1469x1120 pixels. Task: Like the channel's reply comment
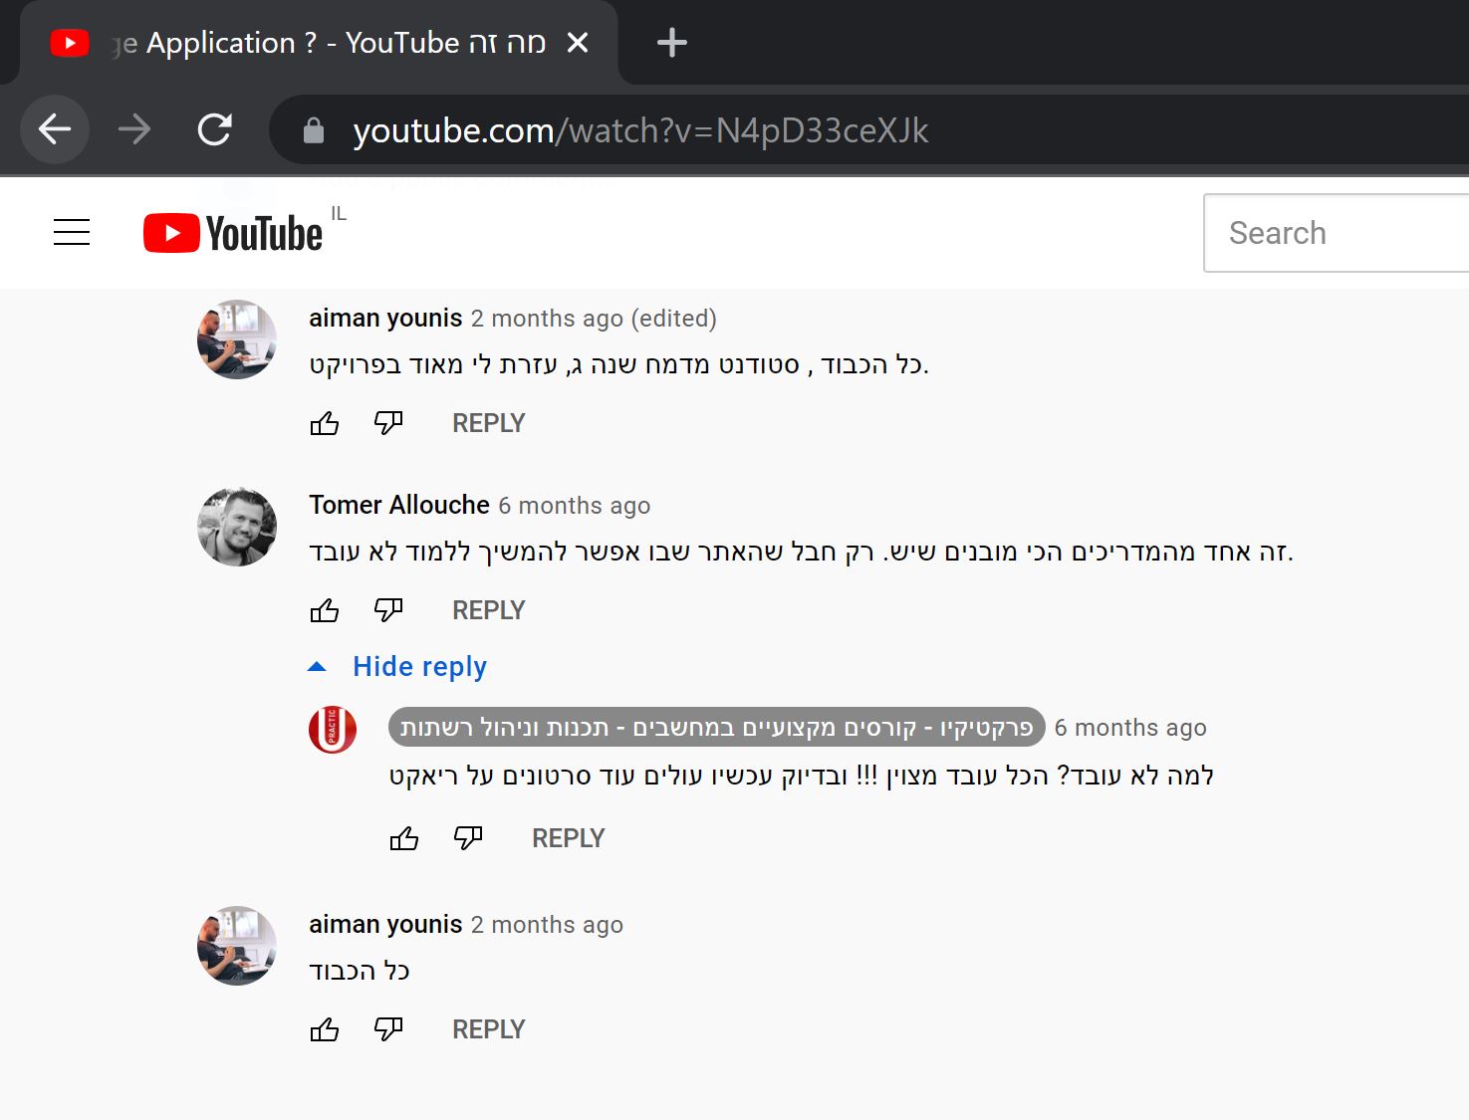pyautogui.click(x=404, y=838)
